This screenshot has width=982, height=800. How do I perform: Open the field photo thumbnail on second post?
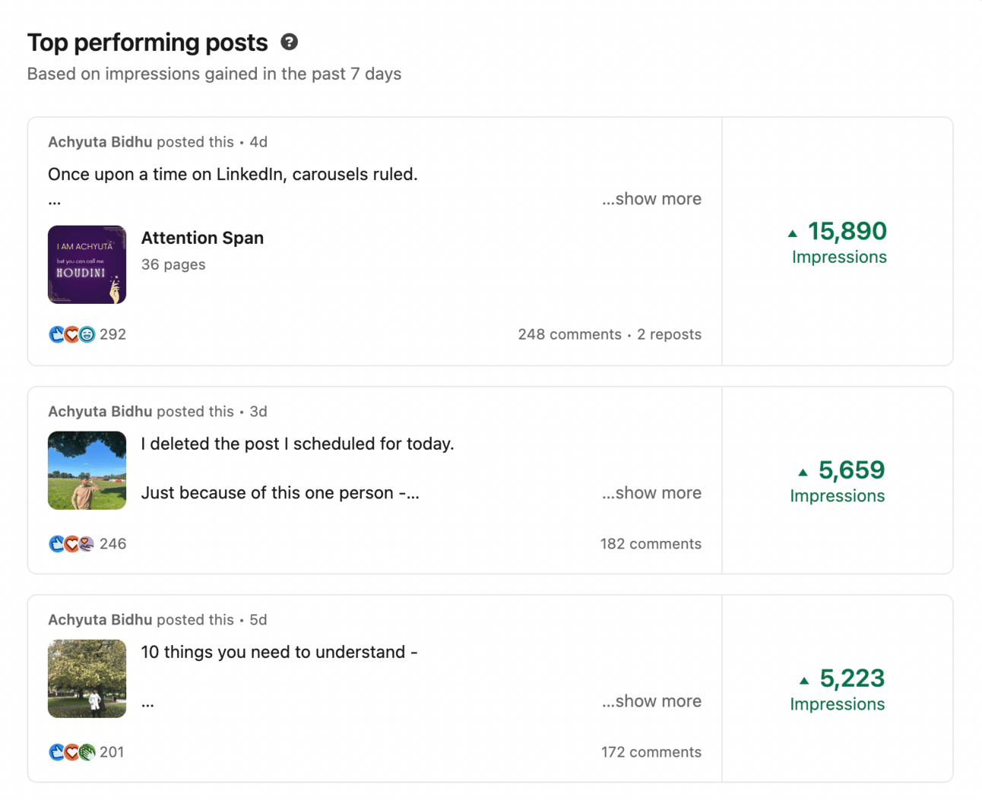pos(87,470)
